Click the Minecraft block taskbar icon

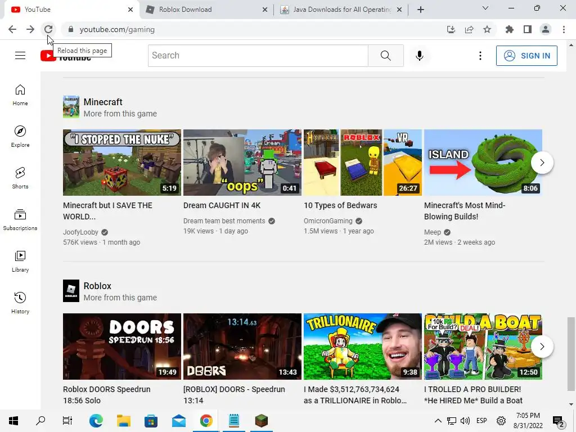262,421
